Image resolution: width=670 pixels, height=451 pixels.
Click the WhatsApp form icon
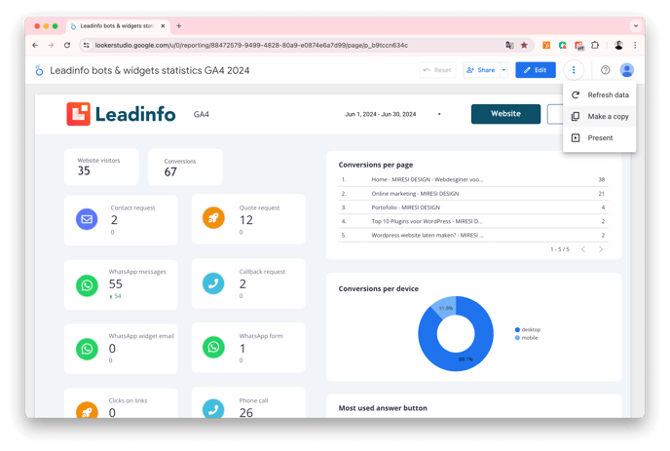click(213, 347)
